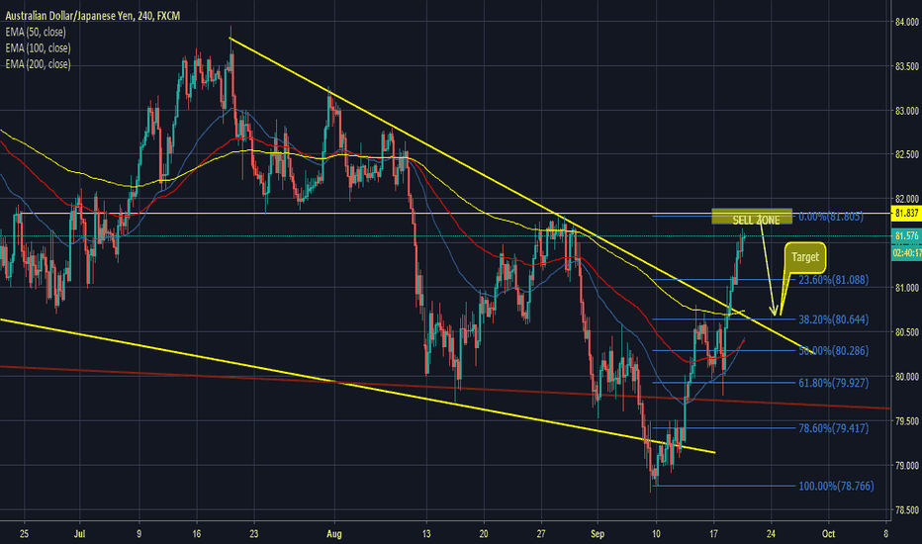922x544 pixels.
Task: Click the 79.000 price axis label
Action: (x=907, y=465)
